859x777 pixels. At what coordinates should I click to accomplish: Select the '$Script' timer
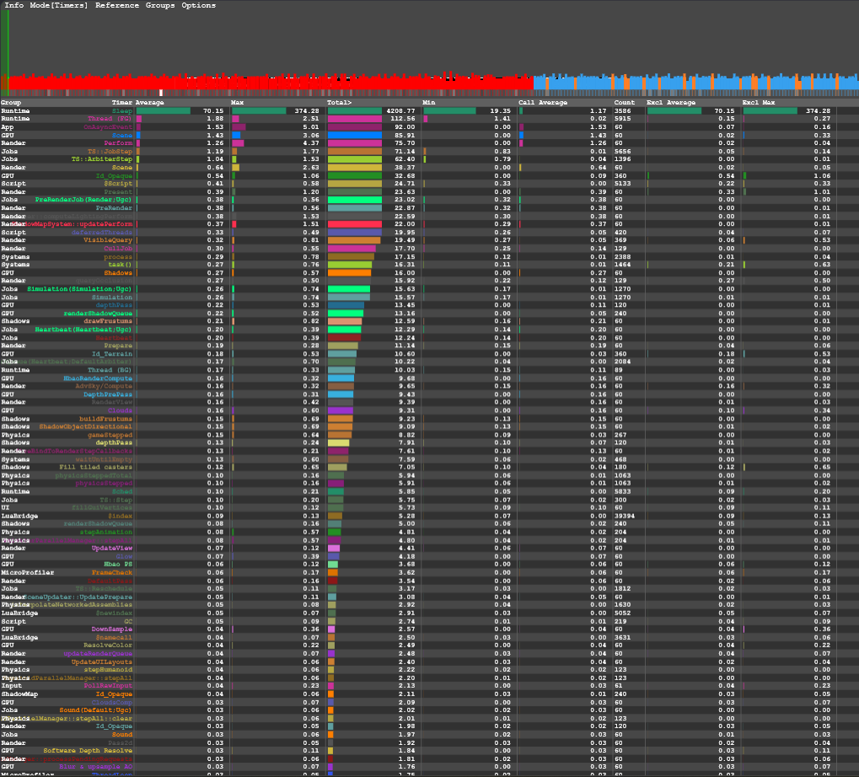coord(118,184)
